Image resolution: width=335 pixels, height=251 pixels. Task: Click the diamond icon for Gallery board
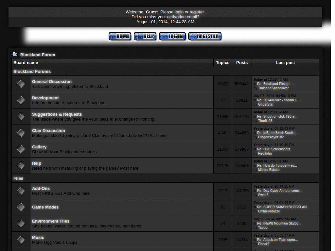point(21,149)
